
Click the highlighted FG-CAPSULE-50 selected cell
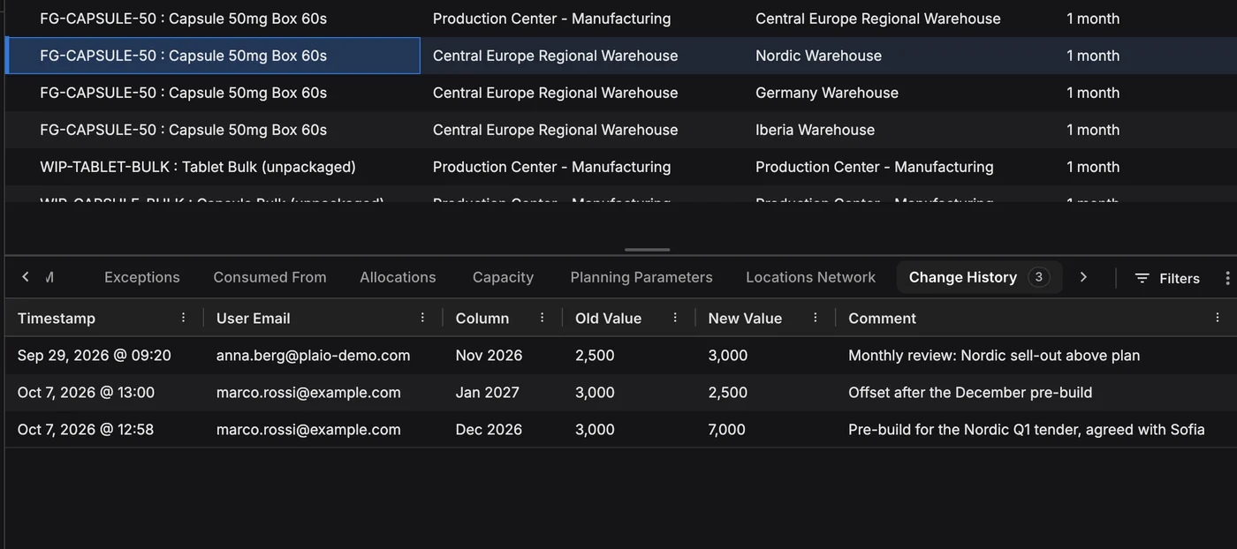(213, 56)
